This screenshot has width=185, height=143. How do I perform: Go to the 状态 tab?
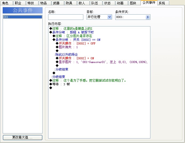point(109,3)
